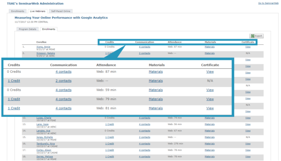Image resolution: width=281 pixels, height=161 pixels.
Task: Select the Live Webinars tab
Action: coord(38,11)
